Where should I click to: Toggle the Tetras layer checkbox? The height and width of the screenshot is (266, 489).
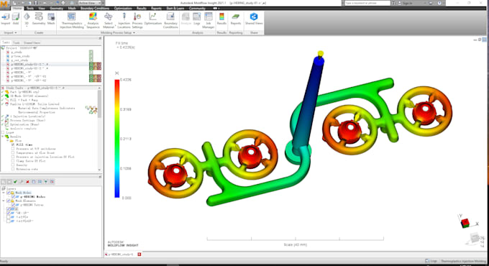click(x=13, y=205)
